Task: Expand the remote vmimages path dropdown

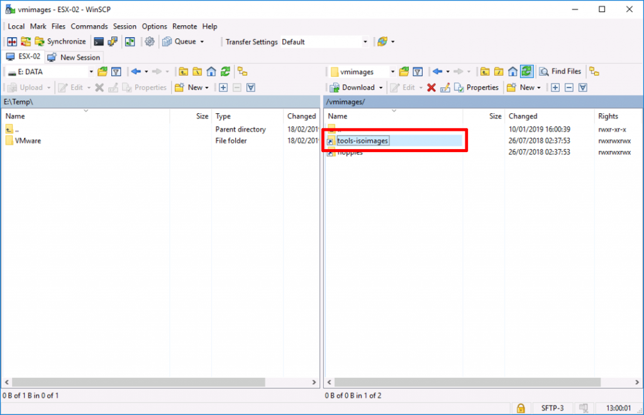Action: 392,72
